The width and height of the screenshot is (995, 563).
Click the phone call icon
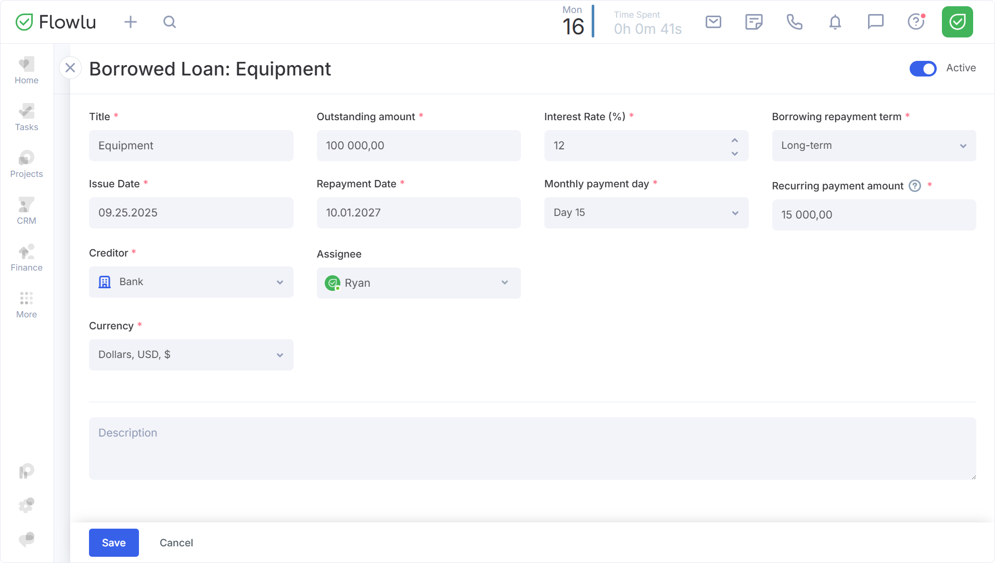pyautogui.click(x=794, y=22)
